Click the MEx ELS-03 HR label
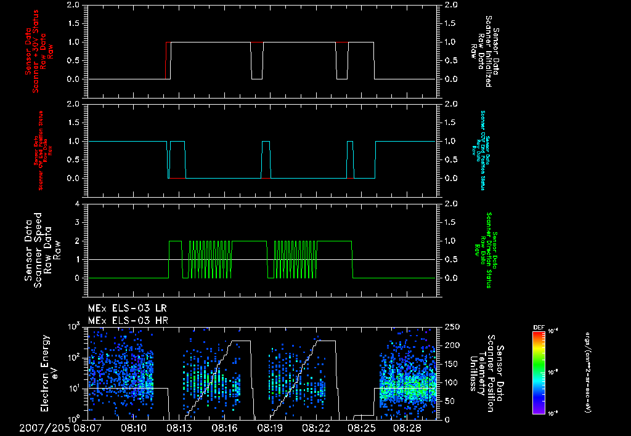631x436 pixels. coord(128,321)
